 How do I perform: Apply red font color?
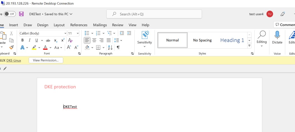click(x=45, y=47)
